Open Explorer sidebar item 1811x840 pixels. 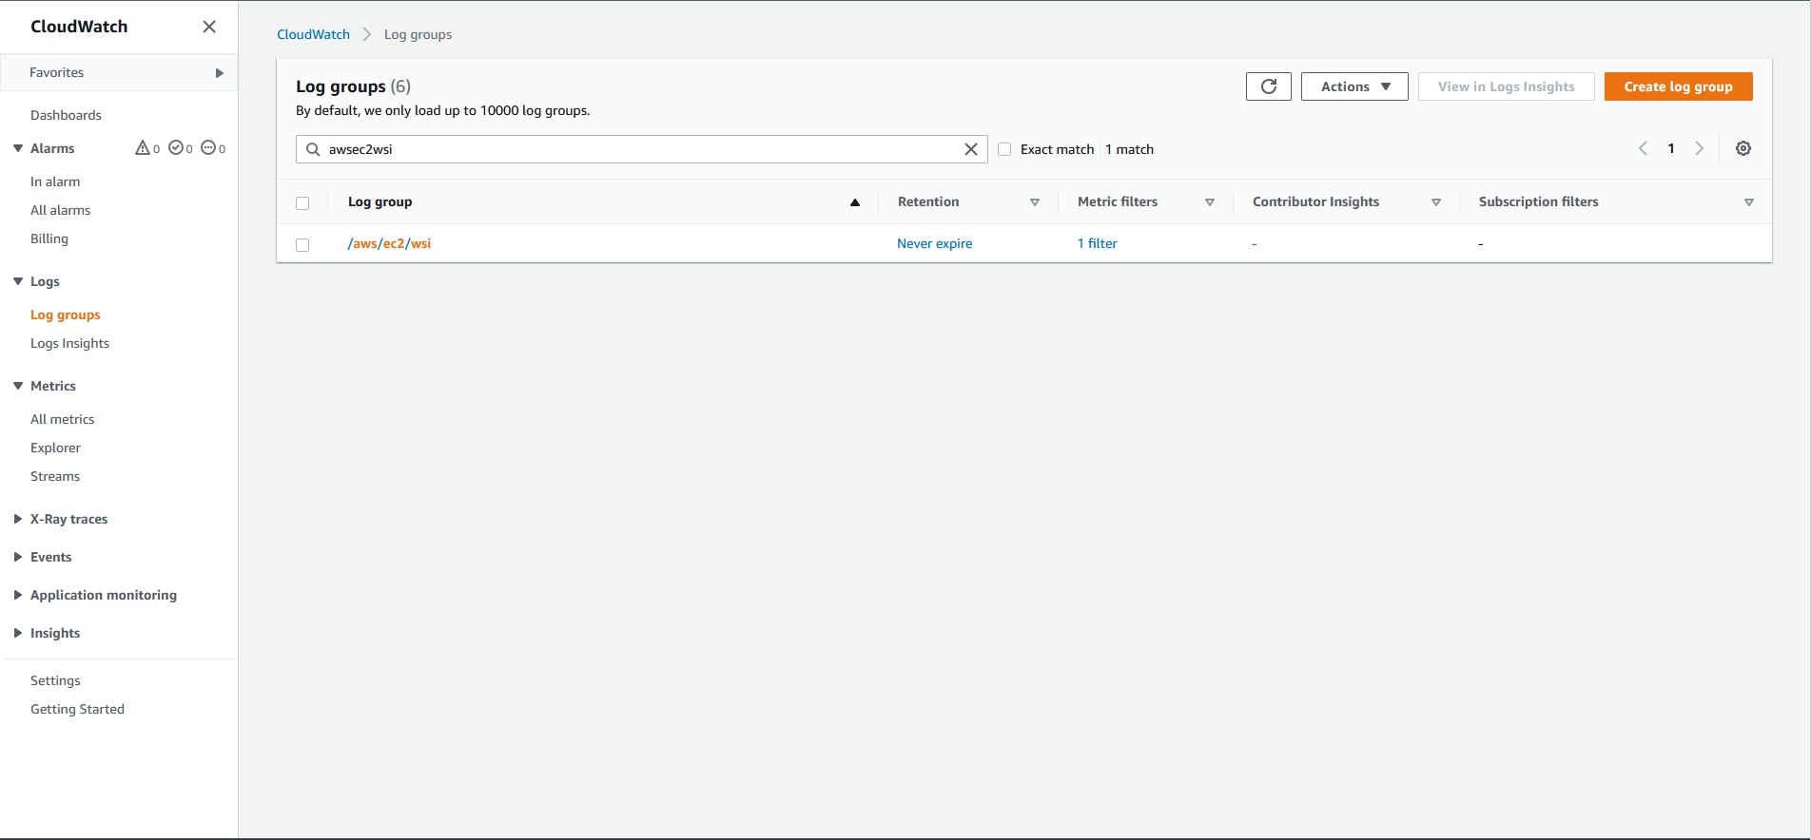(x=55, y=448)
